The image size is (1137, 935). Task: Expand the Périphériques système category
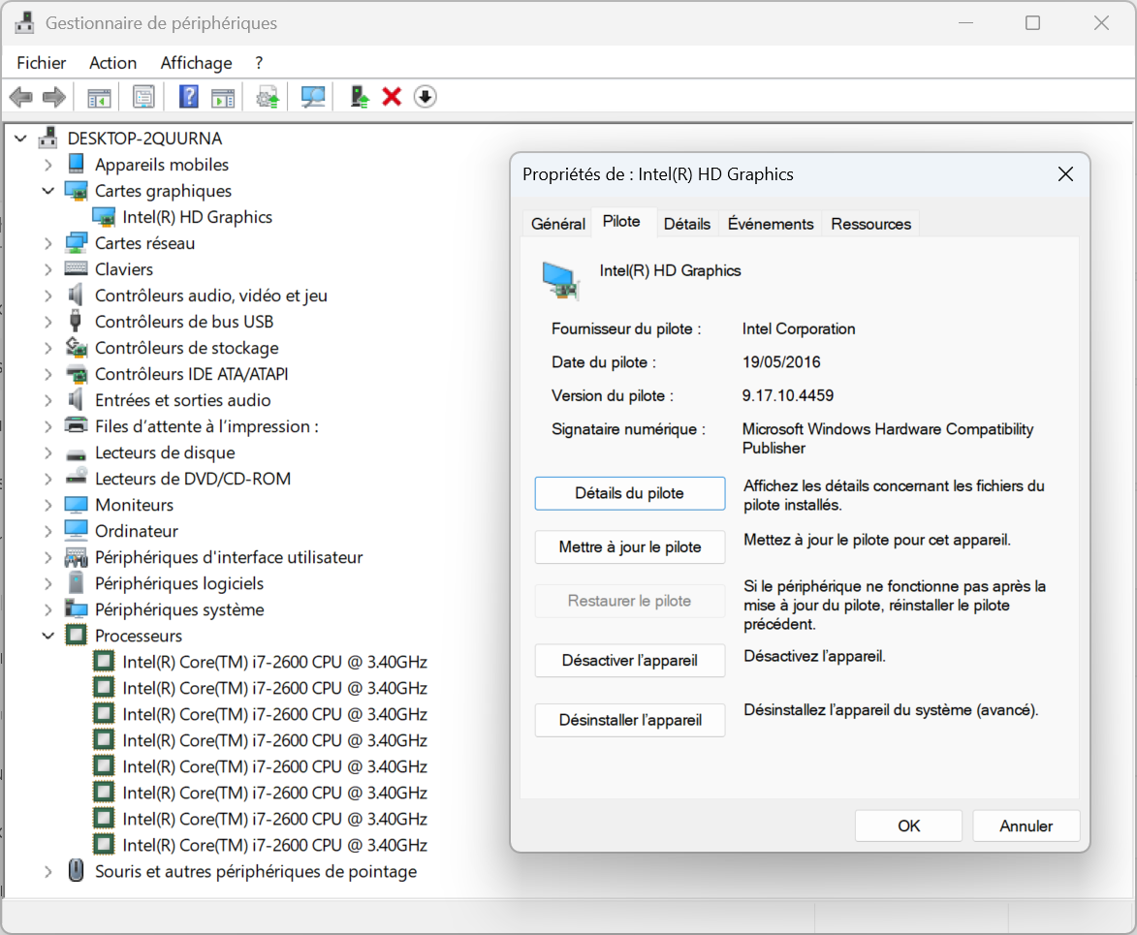click(x=47, y=609)
